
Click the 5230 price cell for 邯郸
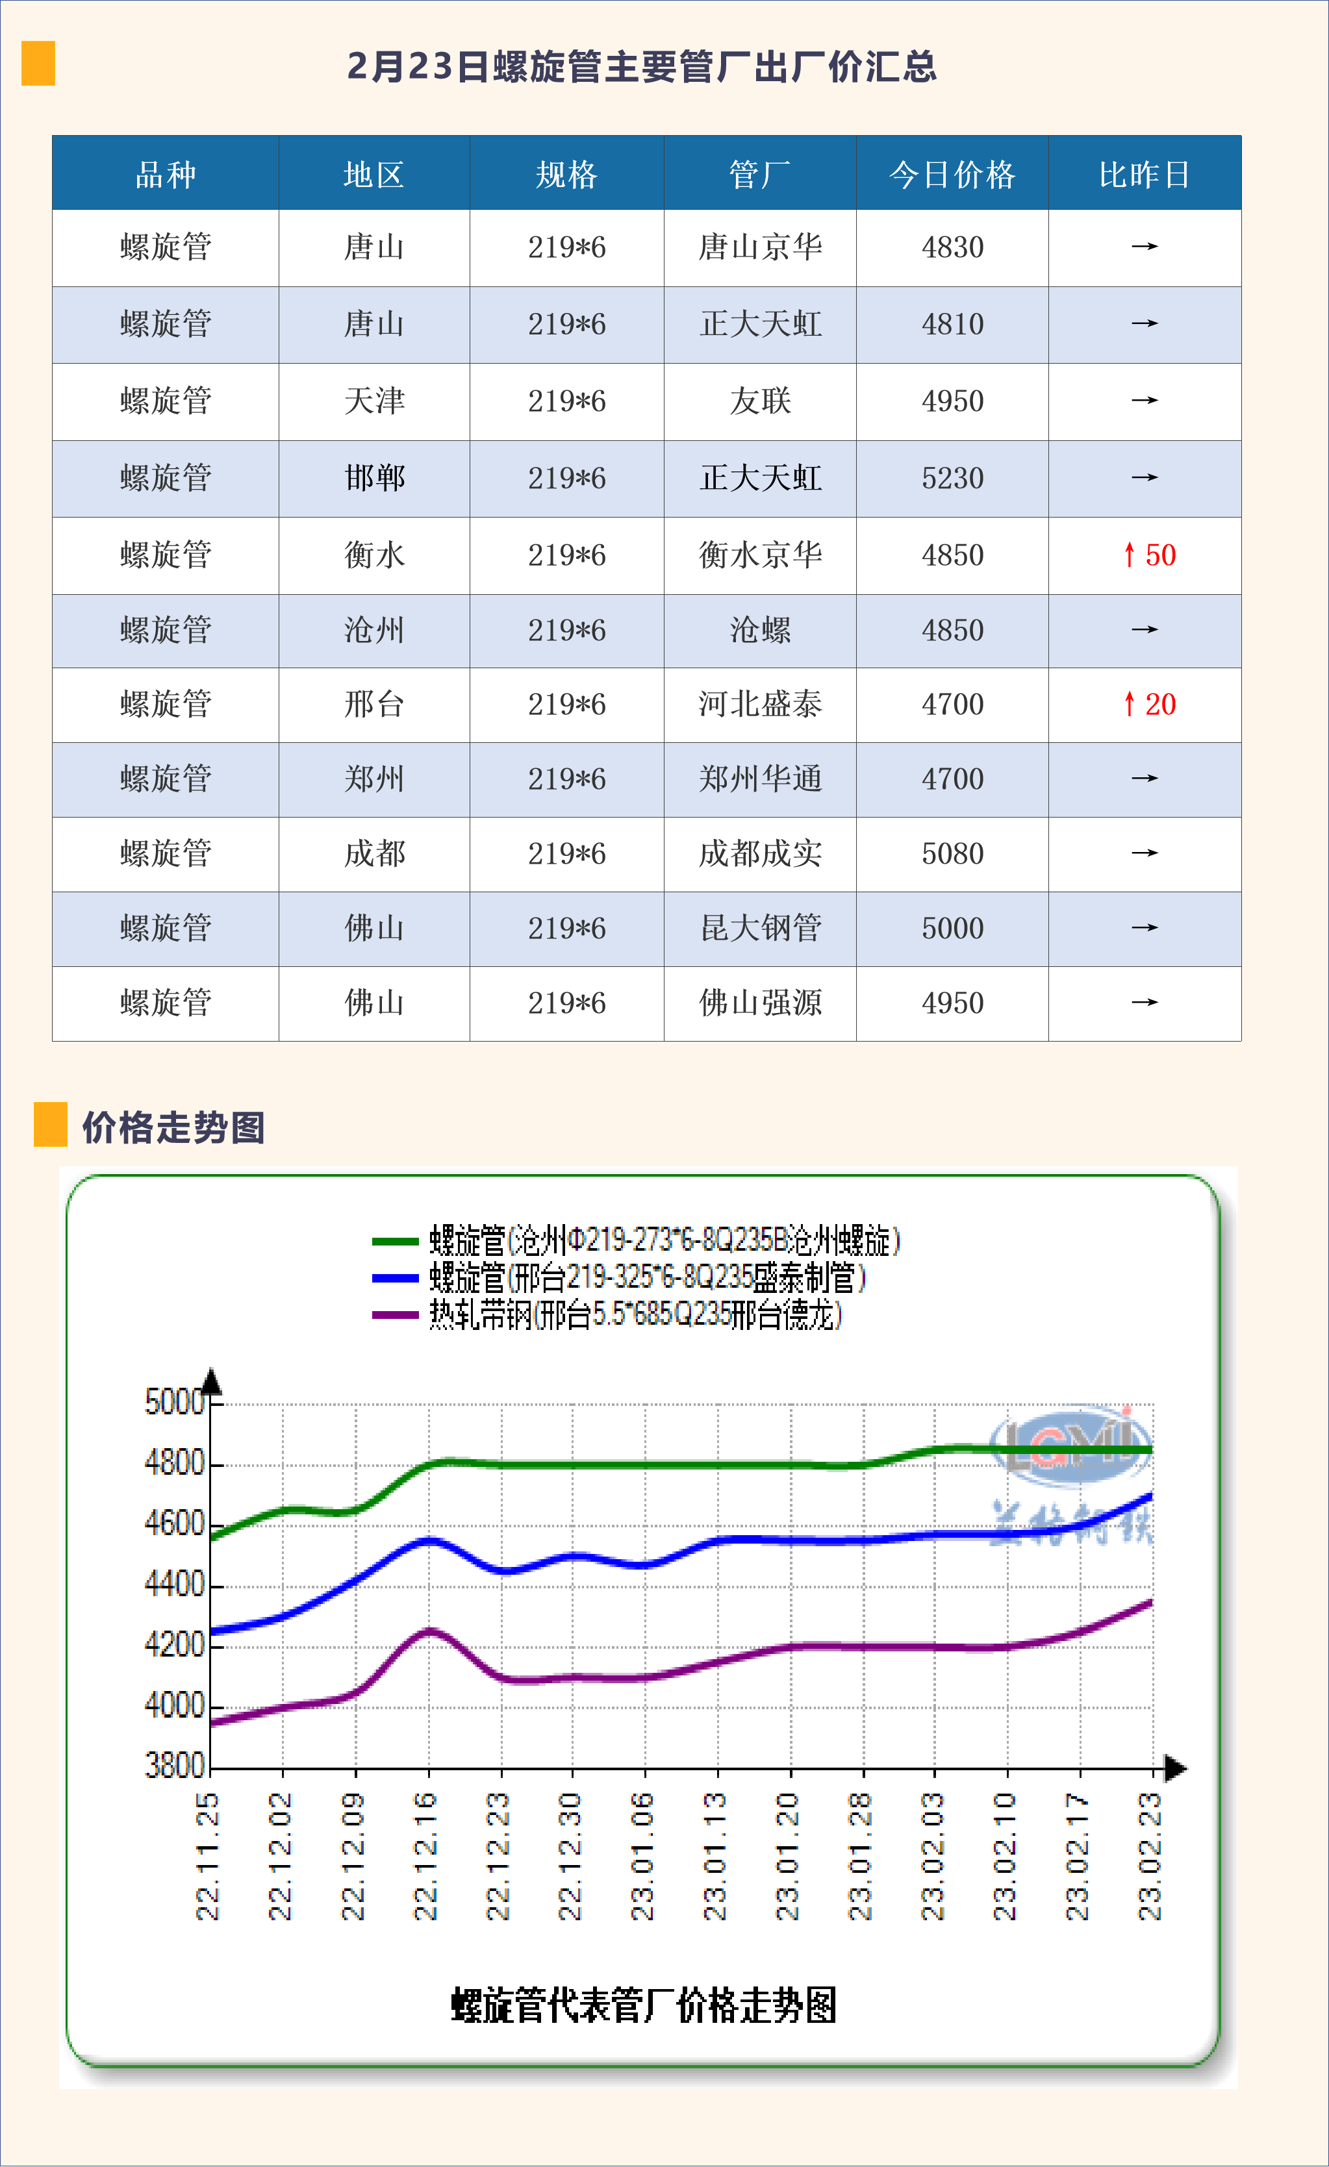point(952,479)
